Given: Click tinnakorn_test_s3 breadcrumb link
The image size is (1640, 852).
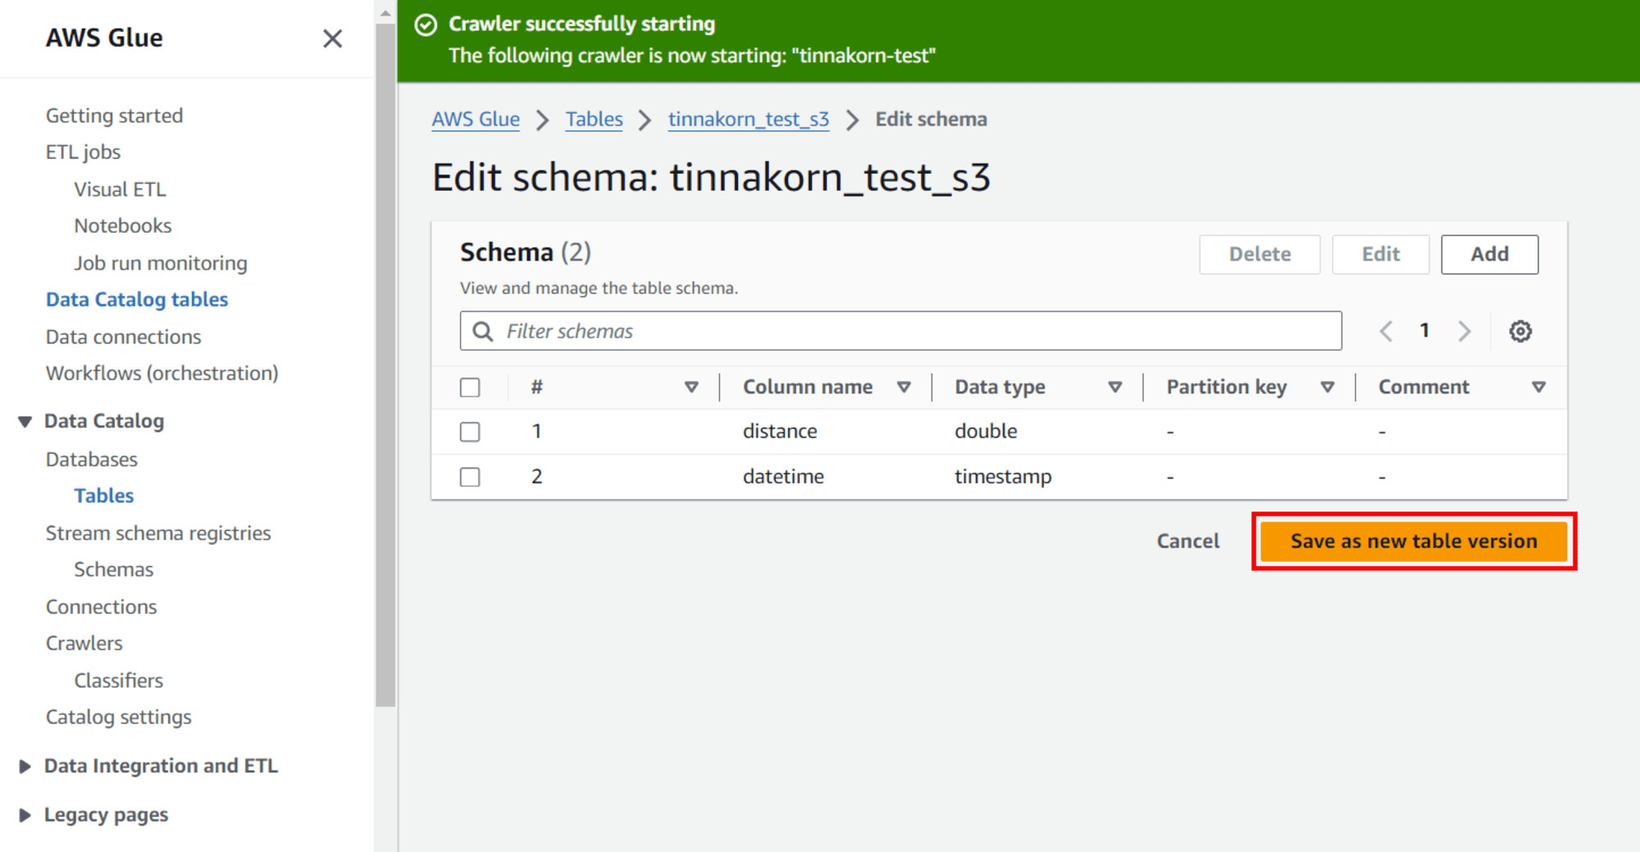Looking at the screenshot, I should (x=749, y=120).
